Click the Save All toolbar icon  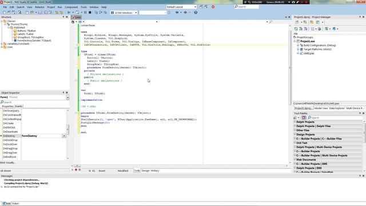(x=46, y=13)
